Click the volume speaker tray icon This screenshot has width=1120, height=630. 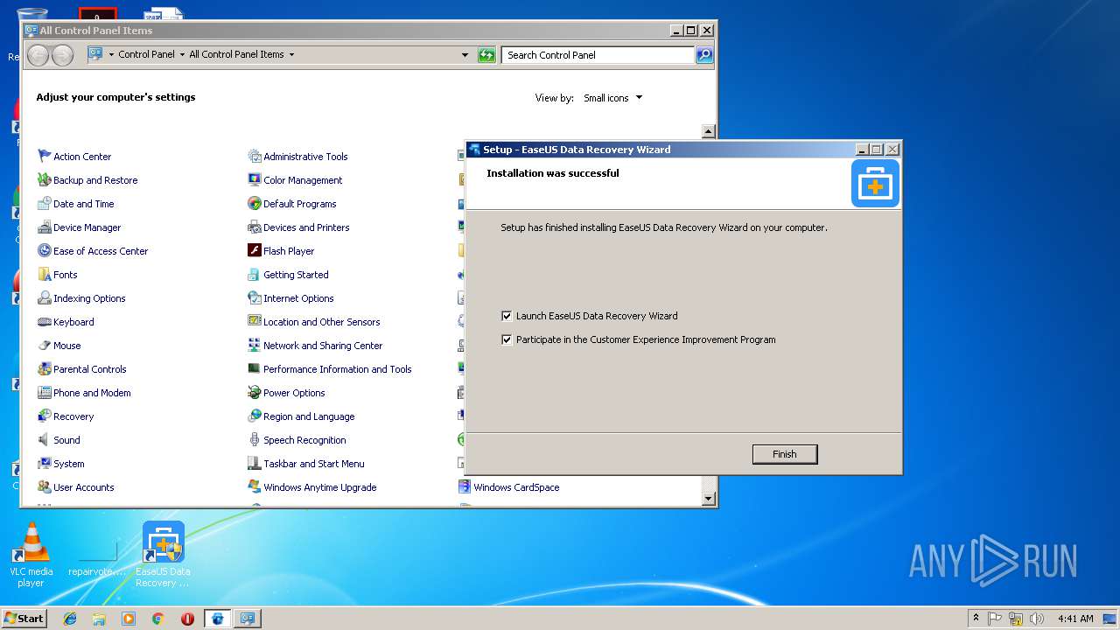click(x=1037, y=619)
